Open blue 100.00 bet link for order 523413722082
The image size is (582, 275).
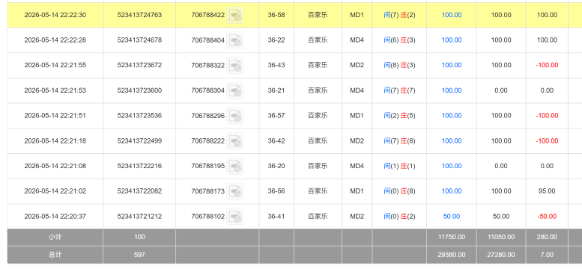click(452, 191)
